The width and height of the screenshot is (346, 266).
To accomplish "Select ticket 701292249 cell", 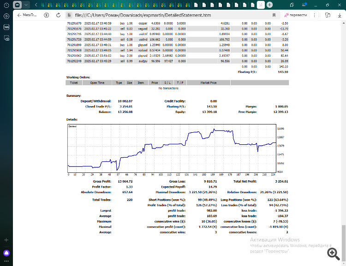I will 74,61.
